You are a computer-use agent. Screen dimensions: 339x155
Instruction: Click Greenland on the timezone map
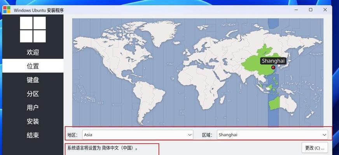[x=161, y=32]
